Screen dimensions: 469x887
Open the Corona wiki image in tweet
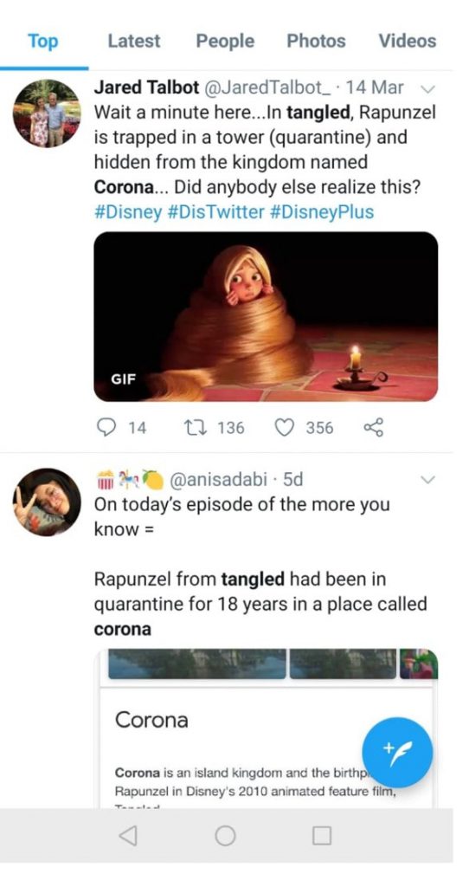266,728
